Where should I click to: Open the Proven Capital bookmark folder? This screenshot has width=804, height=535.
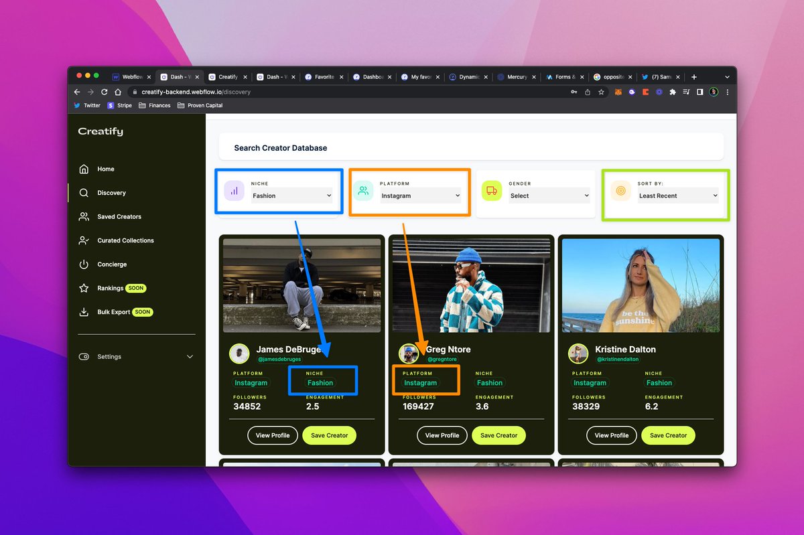click(x=200, y=105)
